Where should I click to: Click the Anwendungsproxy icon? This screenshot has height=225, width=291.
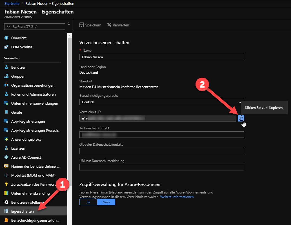(x=6, y=139)
